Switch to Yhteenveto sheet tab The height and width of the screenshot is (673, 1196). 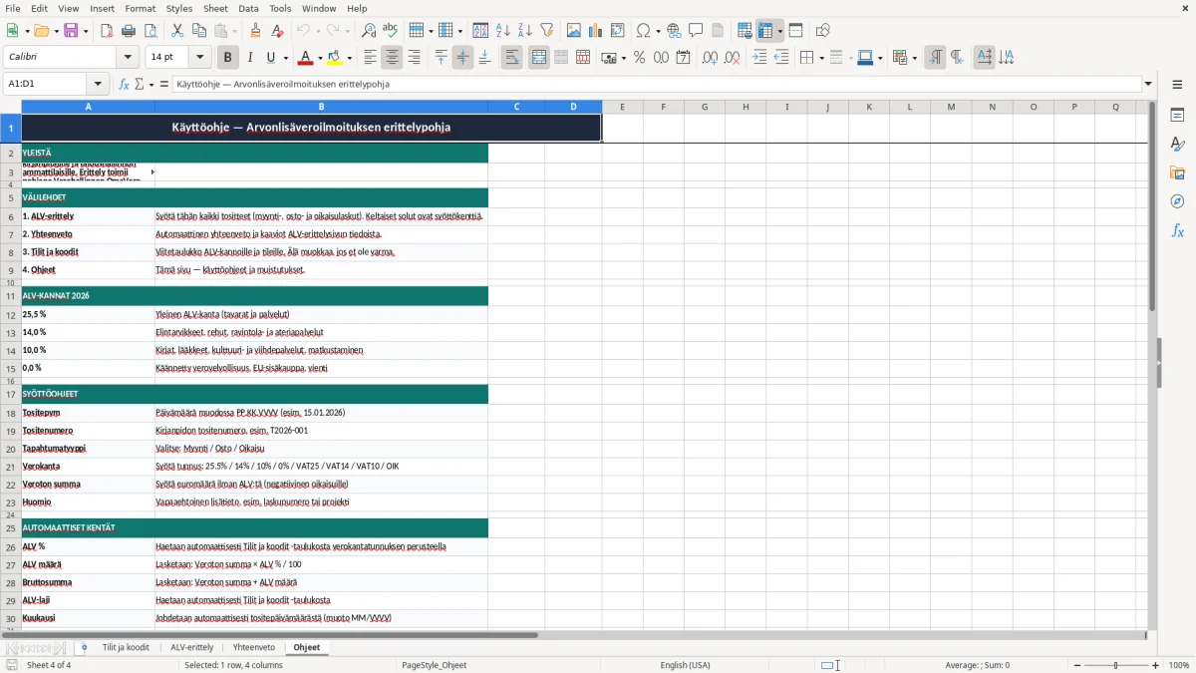[x=254, y=648]
